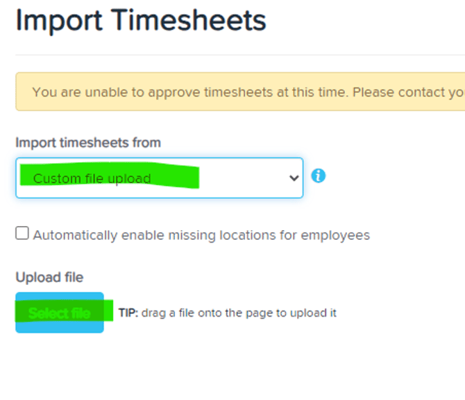Viewport: 465px width, 400px height.
Task: Click the dropdown chevron arrow
Action: [x=293, y=177]
